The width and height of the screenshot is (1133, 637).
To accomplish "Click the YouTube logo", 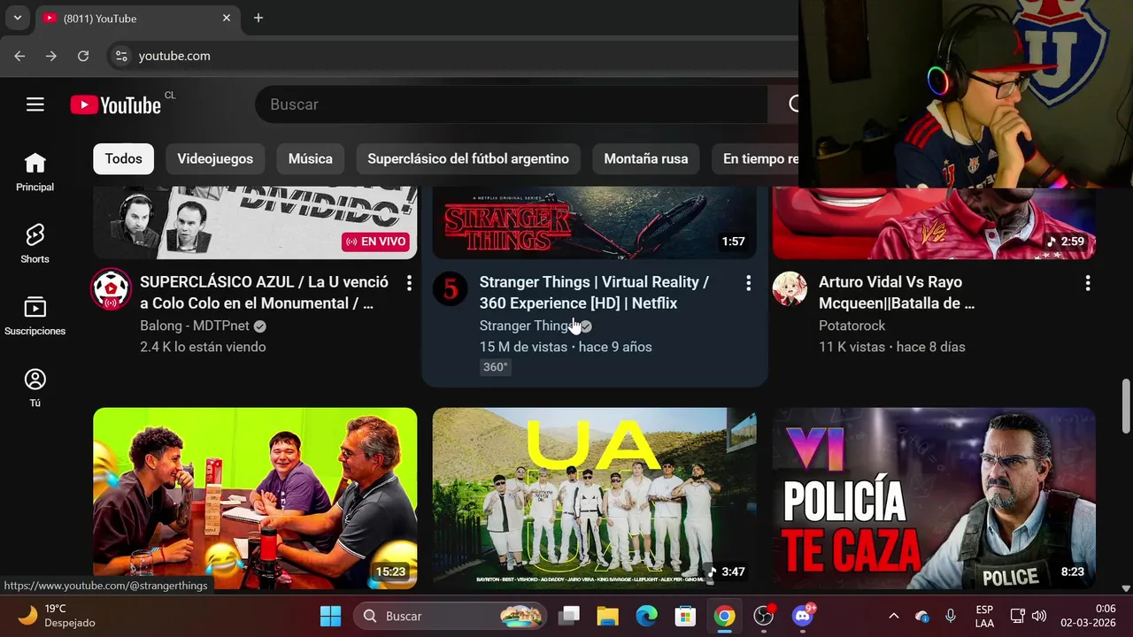I will [x=116, y=105].
